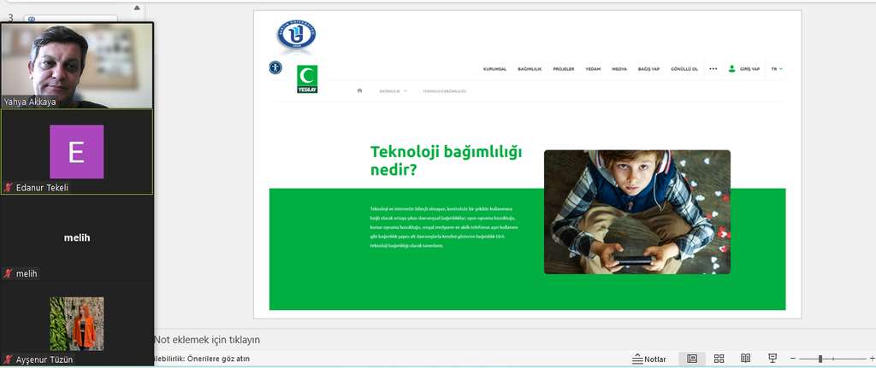Click the BAĞIŞ YAP link

[x=648, y=68]
